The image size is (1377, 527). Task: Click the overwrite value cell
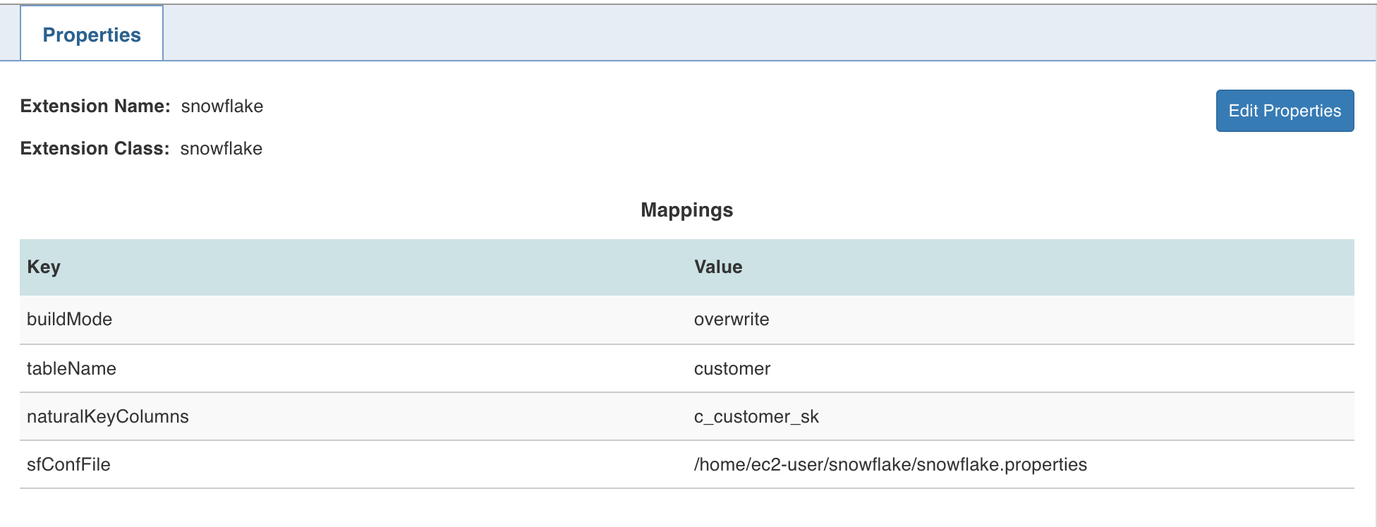pos(732,319)
